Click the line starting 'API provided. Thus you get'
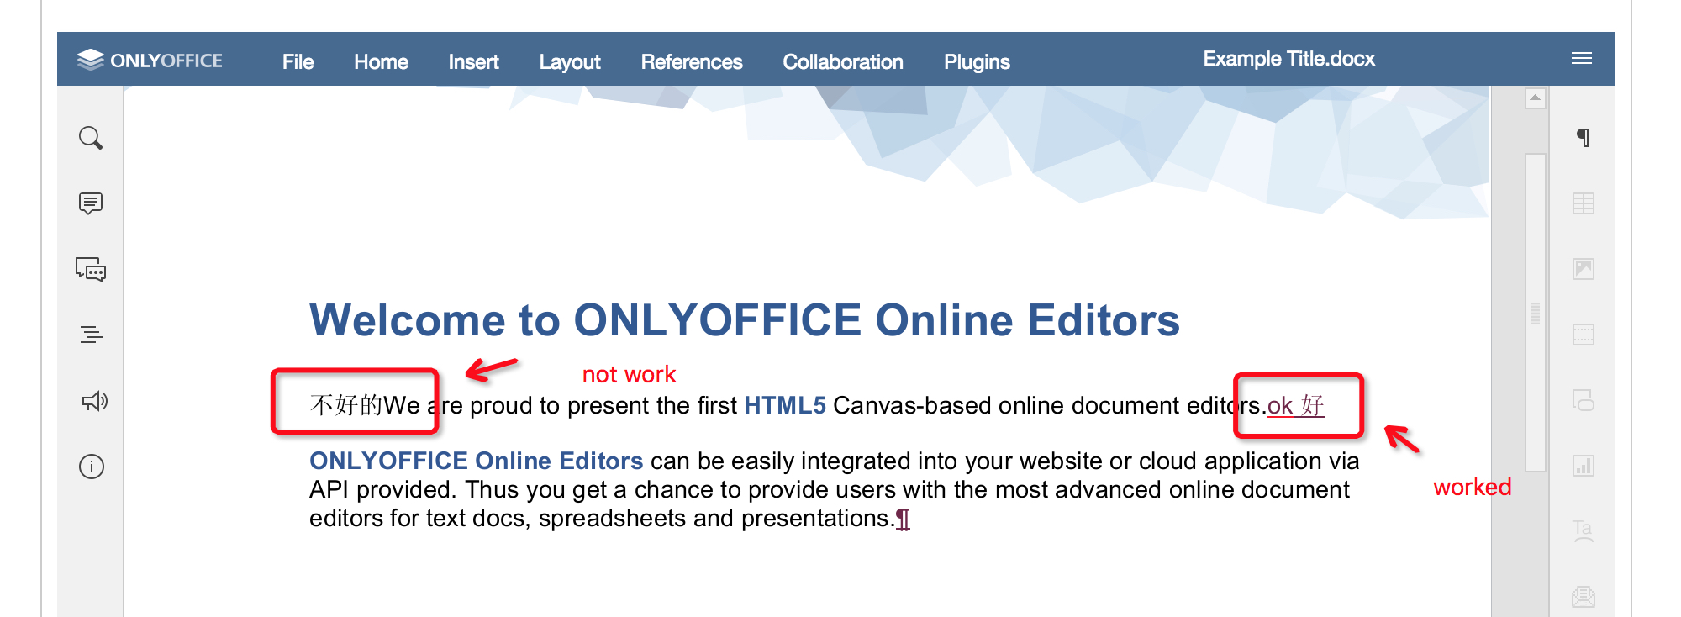 tap(829, 489)
